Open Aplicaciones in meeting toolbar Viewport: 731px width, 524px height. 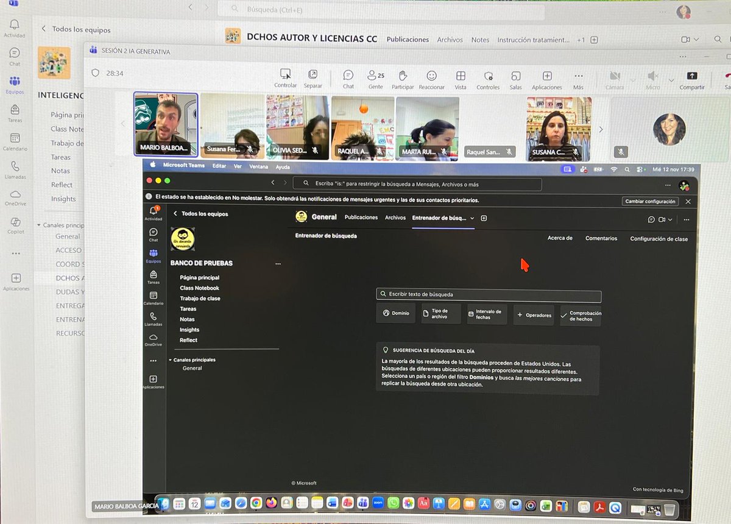[547, 80]
